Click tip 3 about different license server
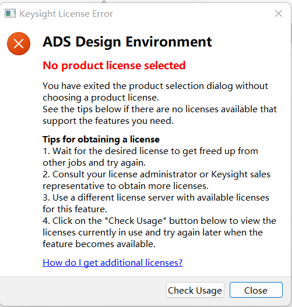Image resolution: width=292 pixels, height=307 pixels. (x=156, y=204)
